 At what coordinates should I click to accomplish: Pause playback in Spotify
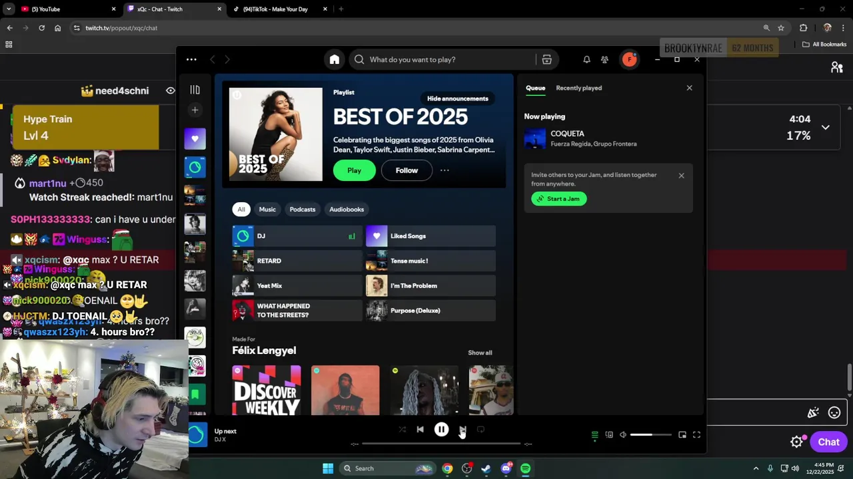click(441, 430)
